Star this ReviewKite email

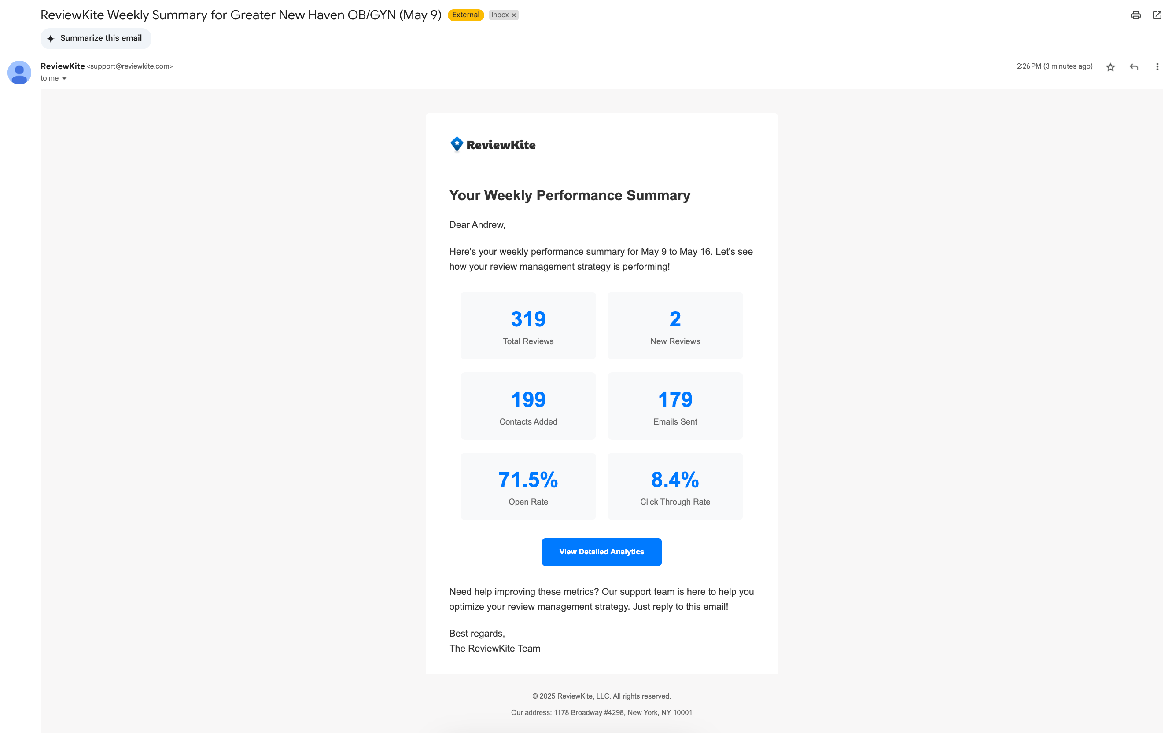click(1110, 67)
